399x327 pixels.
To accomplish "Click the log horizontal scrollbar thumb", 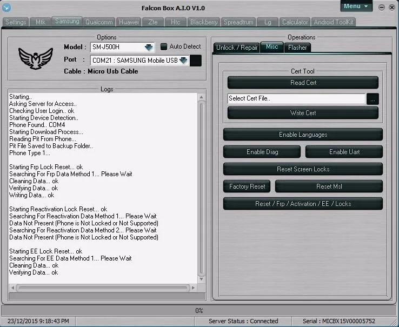I will pyautogui.click(x=103, y=288).
